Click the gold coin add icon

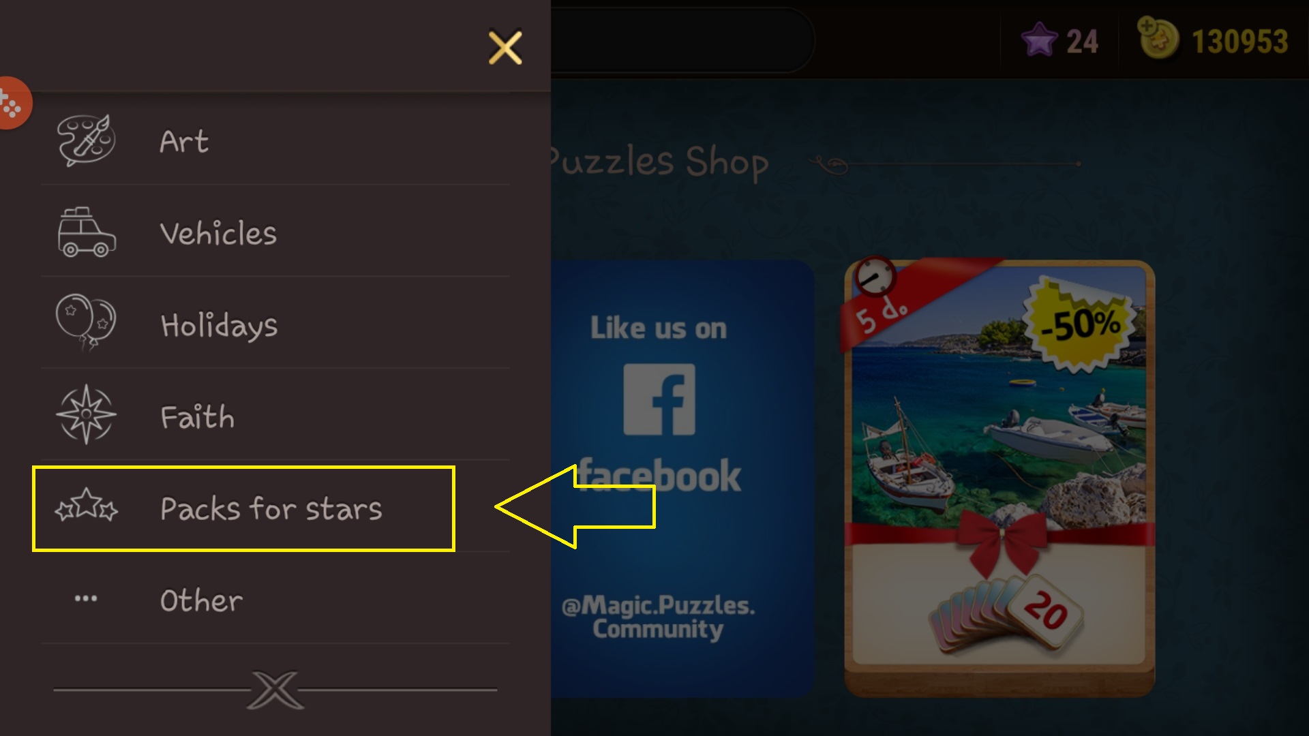point(1158,38)
